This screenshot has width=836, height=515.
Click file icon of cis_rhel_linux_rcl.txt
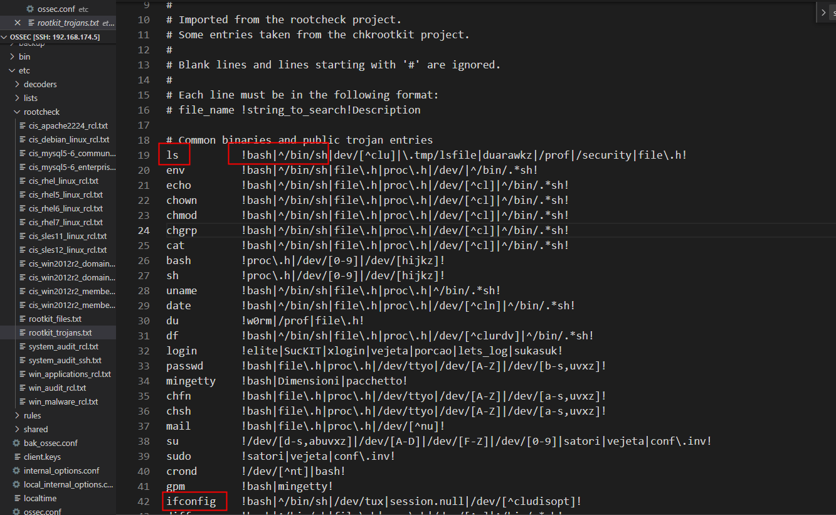tap(22, 181)
